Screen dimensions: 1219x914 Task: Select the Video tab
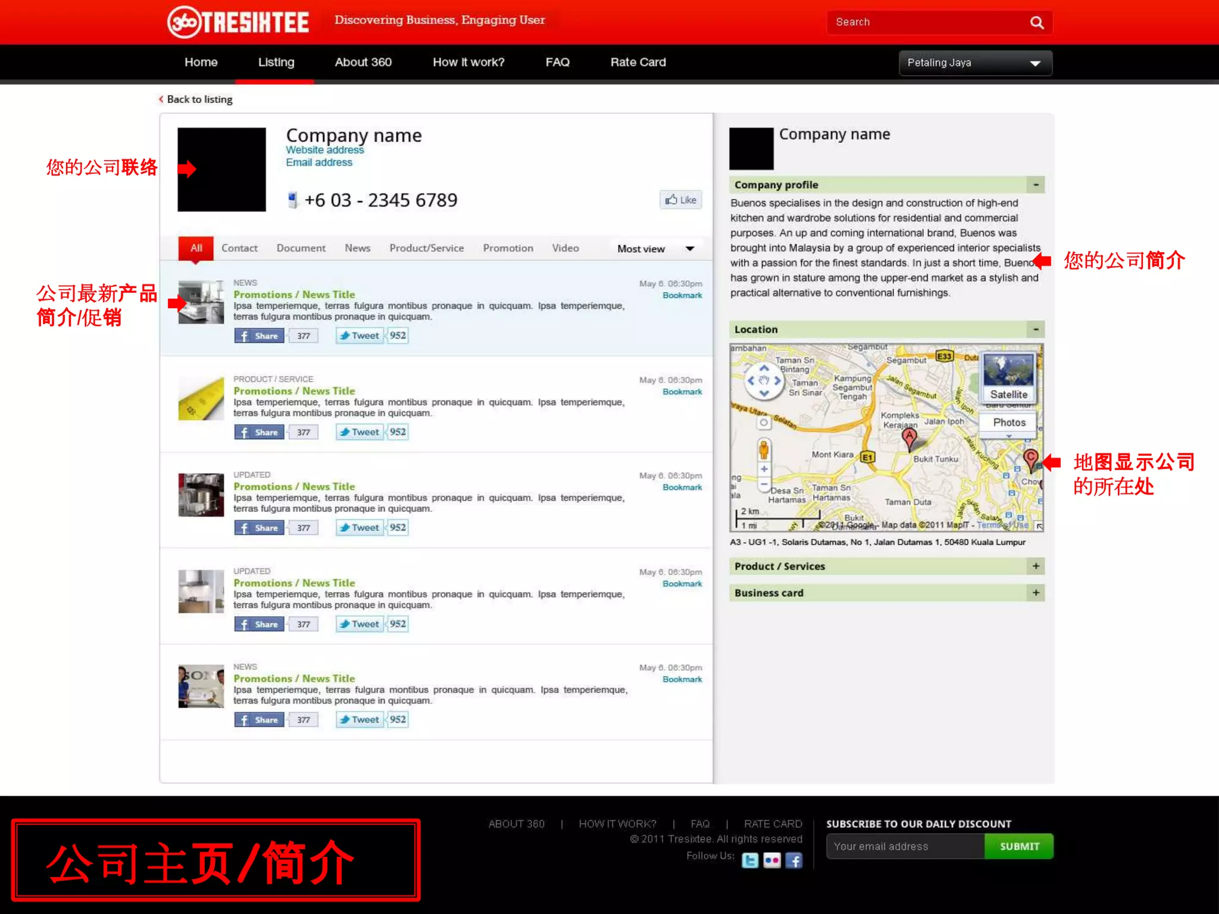[x=565, y=248]
